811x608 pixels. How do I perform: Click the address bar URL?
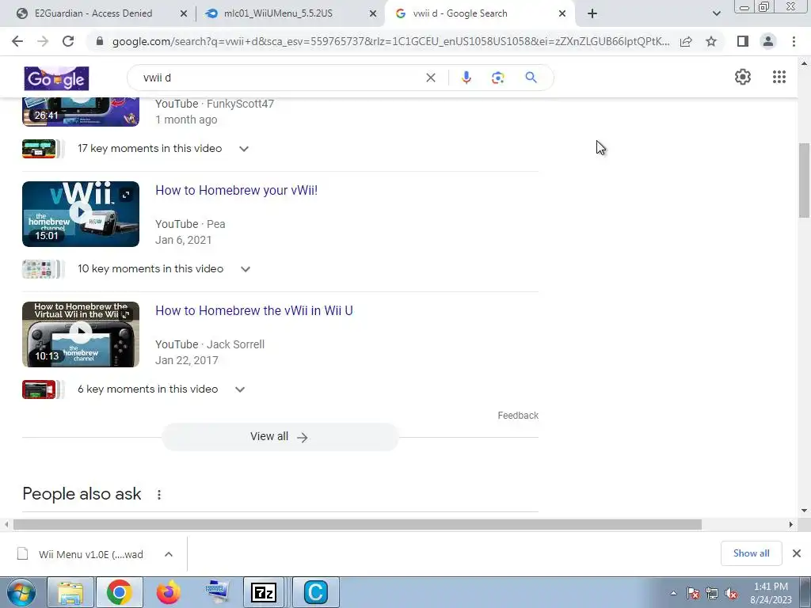390,41
